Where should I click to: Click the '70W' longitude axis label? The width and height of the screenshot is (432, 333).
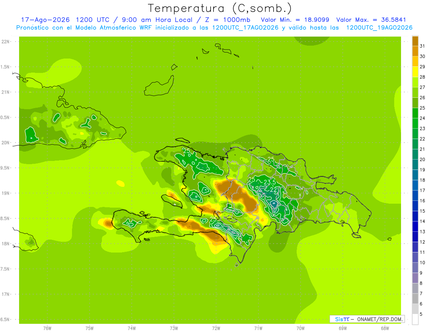(x=301, y=328)
